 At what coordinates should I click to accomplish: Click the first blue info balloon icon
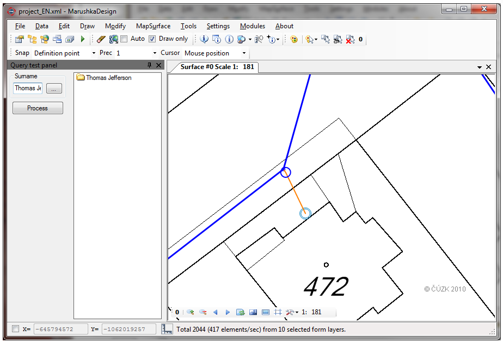pyautogui.click(x=204, y=39)
